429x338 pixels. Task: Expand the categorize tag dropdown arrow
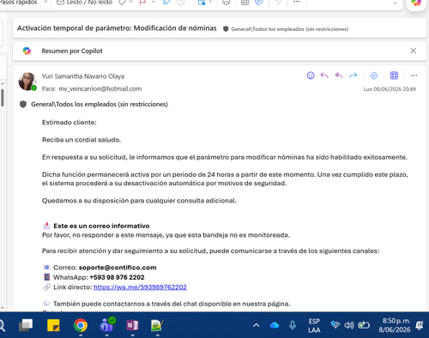click(131, 3)
